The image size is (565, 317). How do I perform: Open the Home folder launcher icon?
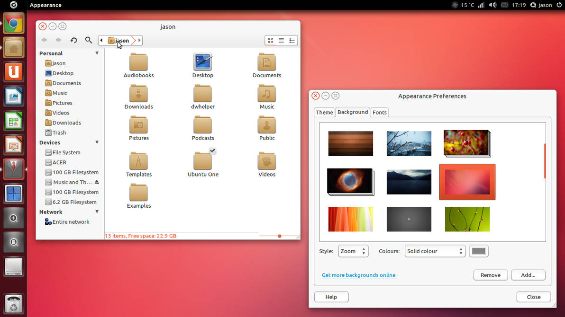point(14,48)
